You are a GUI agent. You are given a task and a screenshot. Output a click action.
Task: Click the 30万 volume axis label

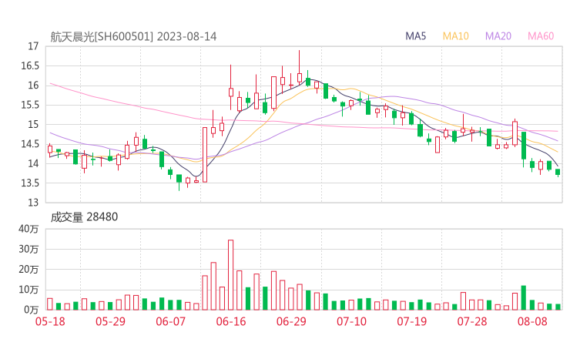pyautogui.click(x=28, y=249)
